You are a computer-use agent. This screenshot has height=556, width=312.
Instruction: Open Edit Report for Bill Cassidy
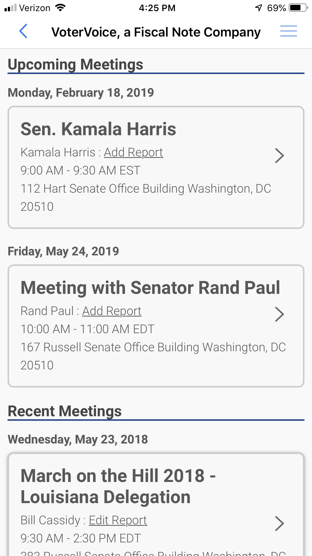coord(118,520)
